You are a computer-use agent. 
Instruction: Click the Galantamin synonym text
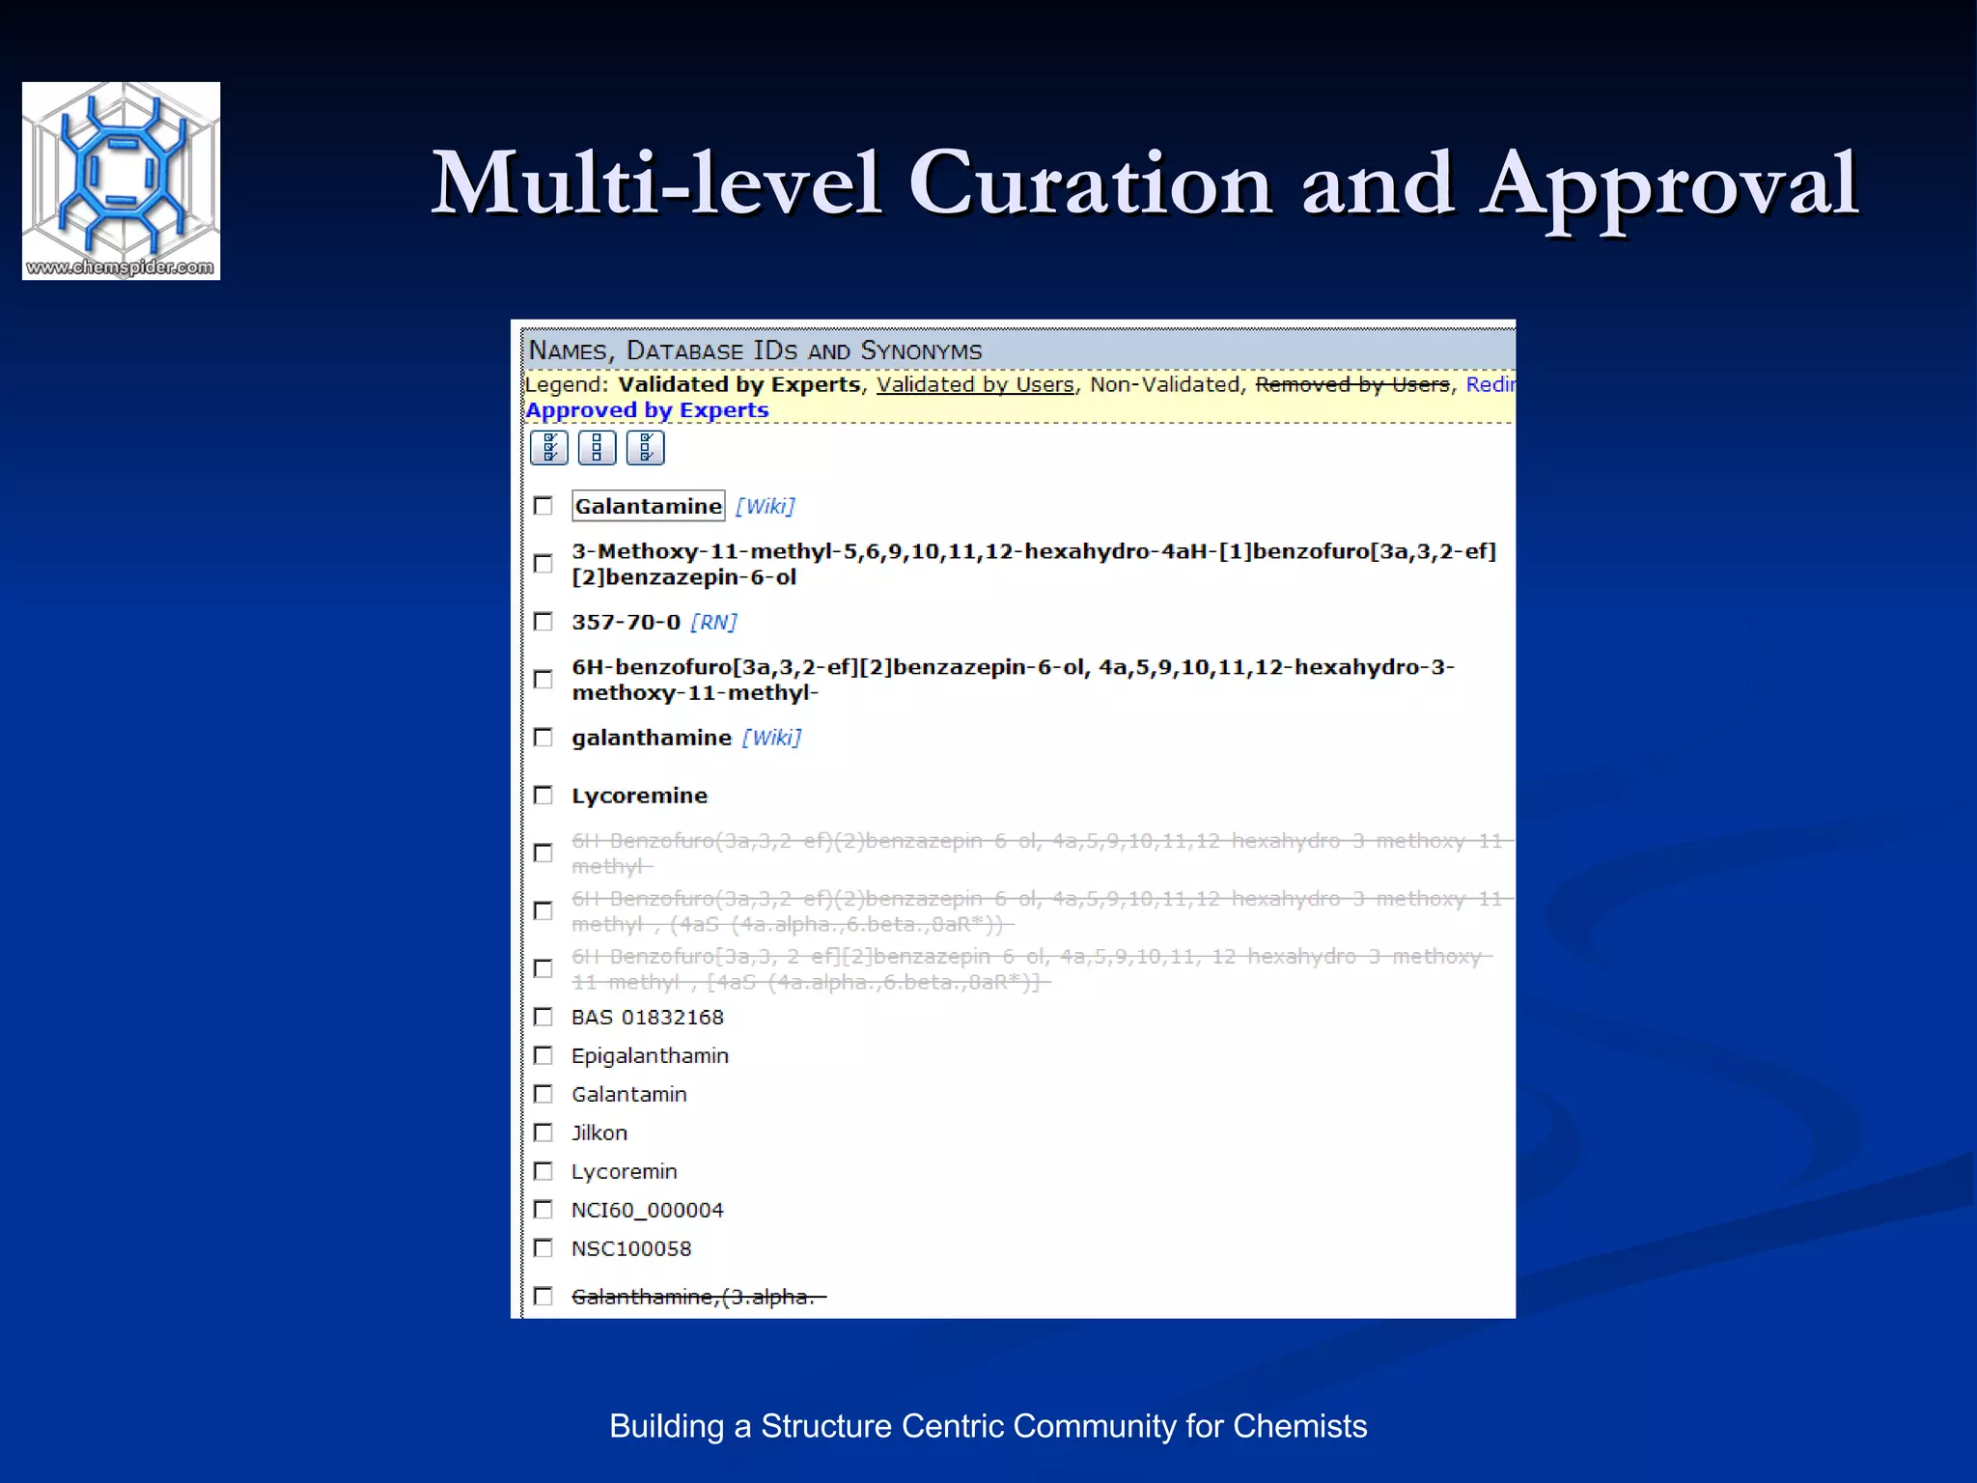[x=629, y=1094]
